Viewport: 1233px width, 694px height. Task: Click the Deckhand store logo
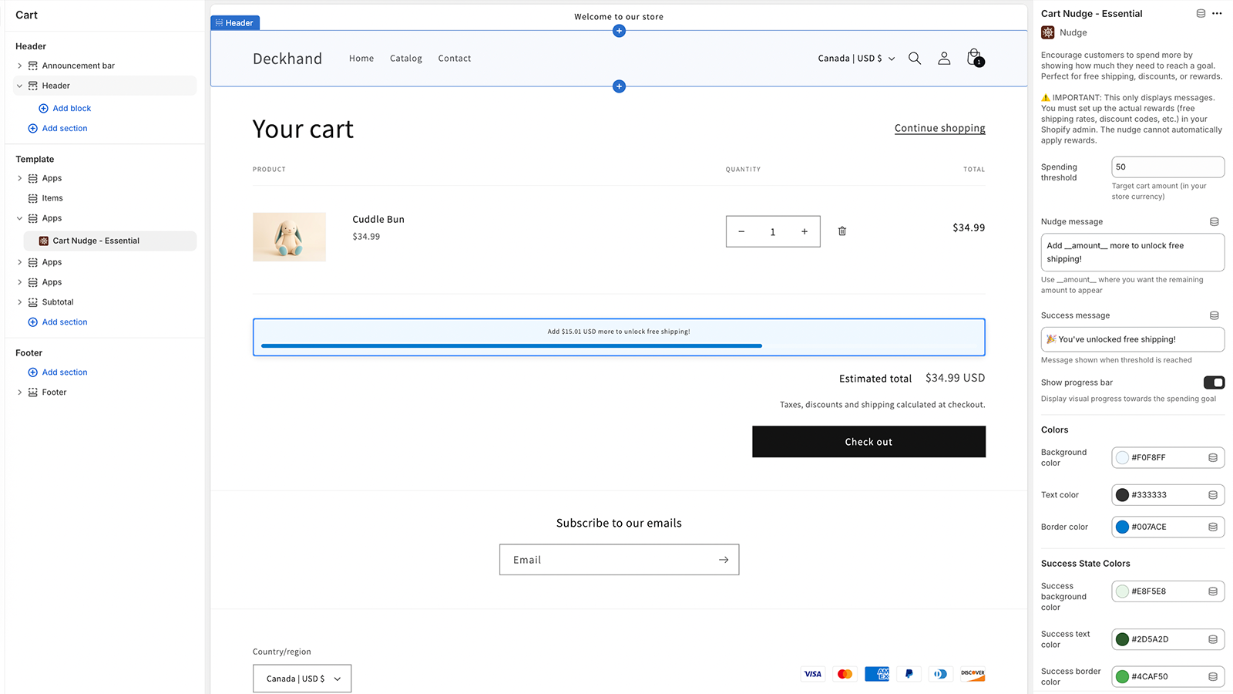point(287,59)
